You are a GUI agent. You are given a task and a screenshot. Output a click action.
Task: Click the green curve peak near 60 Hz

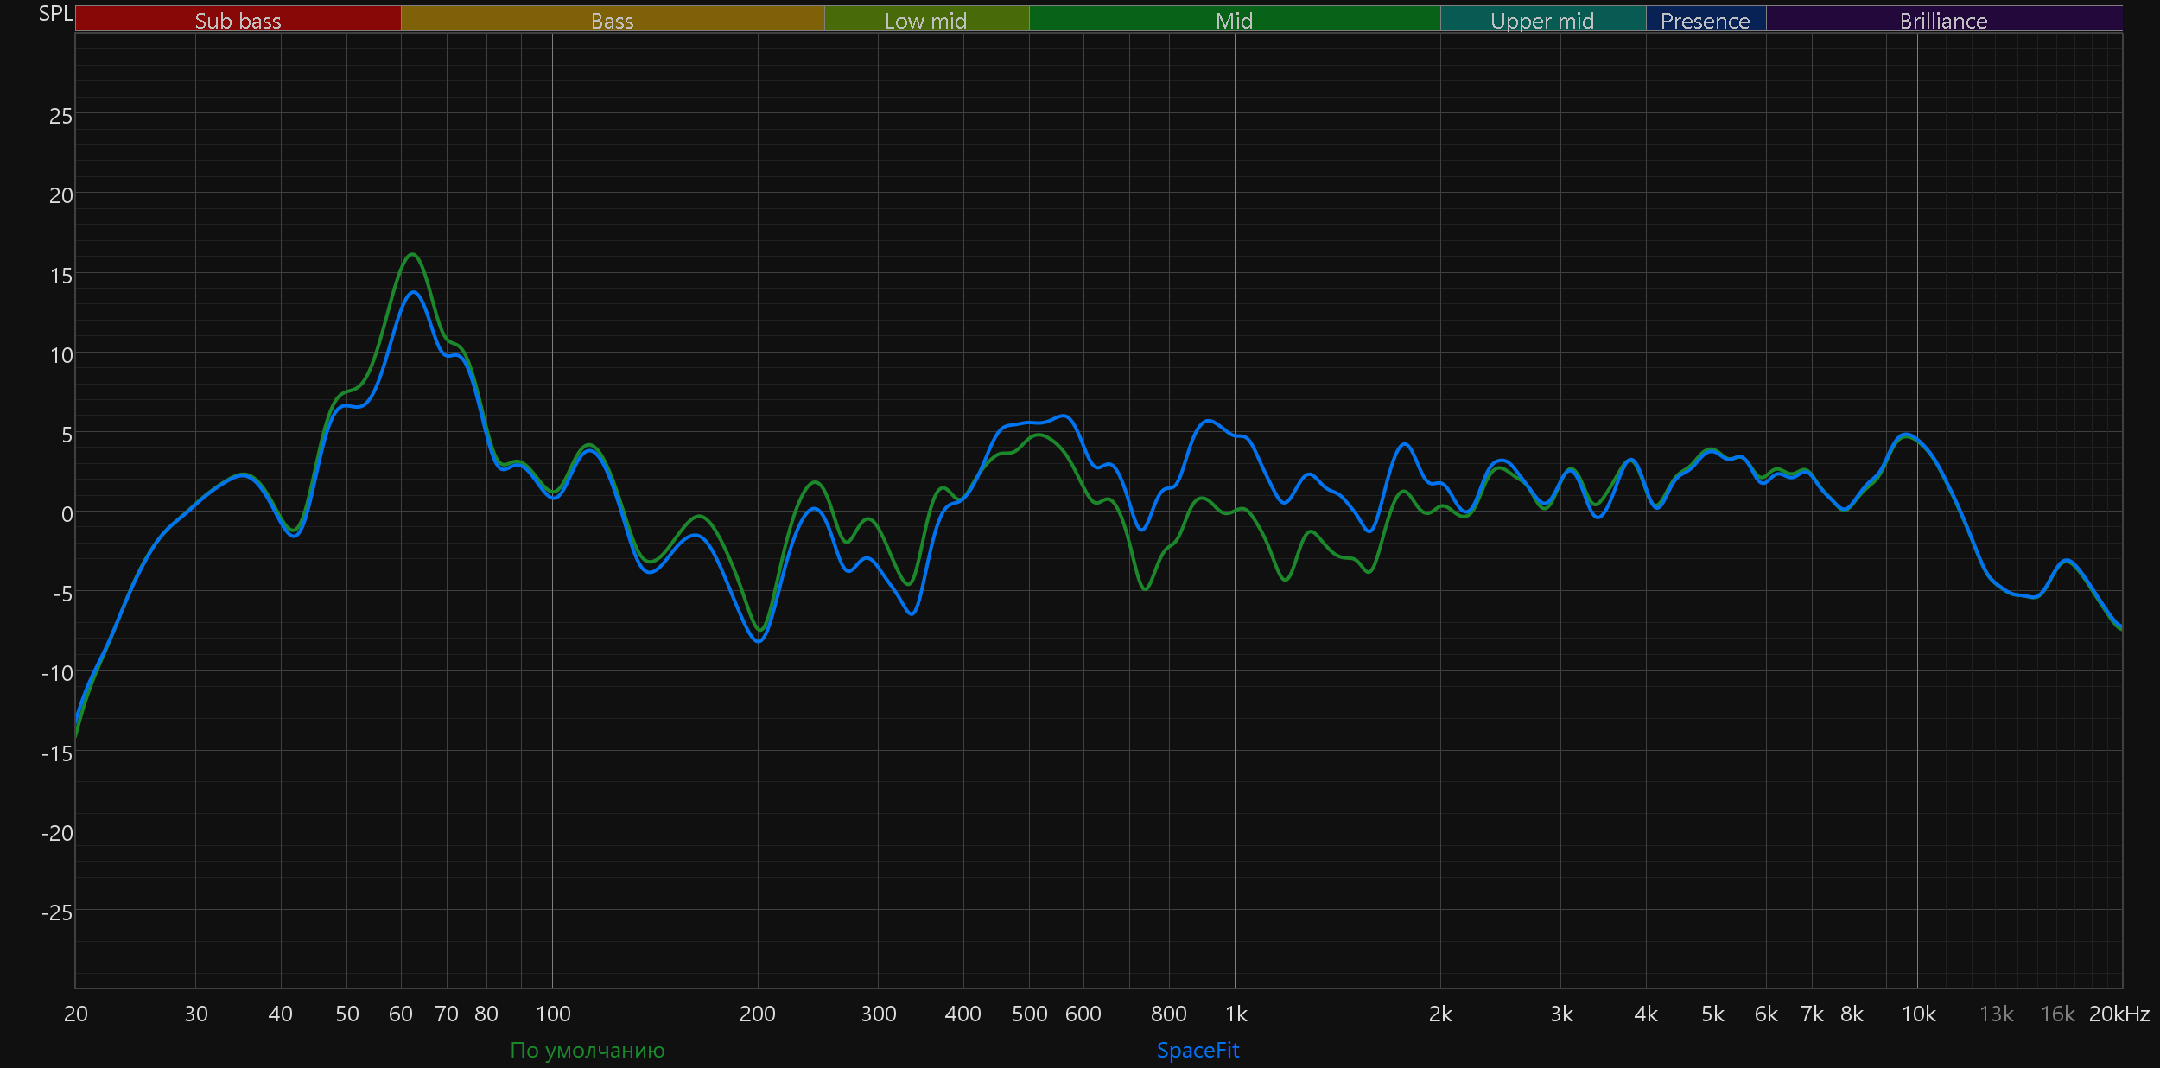click(x=412, y=254)
